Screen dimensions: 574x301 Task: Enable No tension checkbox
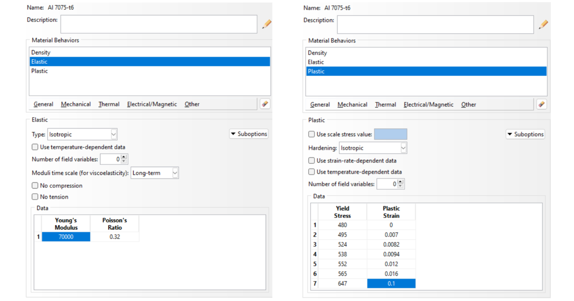pos(35,197)
